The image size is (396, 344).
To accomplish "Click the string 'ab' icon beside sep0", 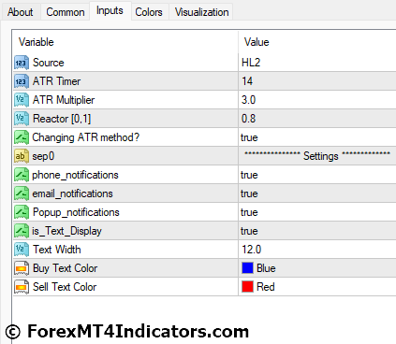I will [22, 156].
